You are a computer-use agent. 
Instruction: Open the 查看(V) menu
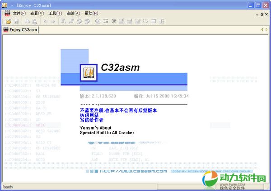click(37, 14)
